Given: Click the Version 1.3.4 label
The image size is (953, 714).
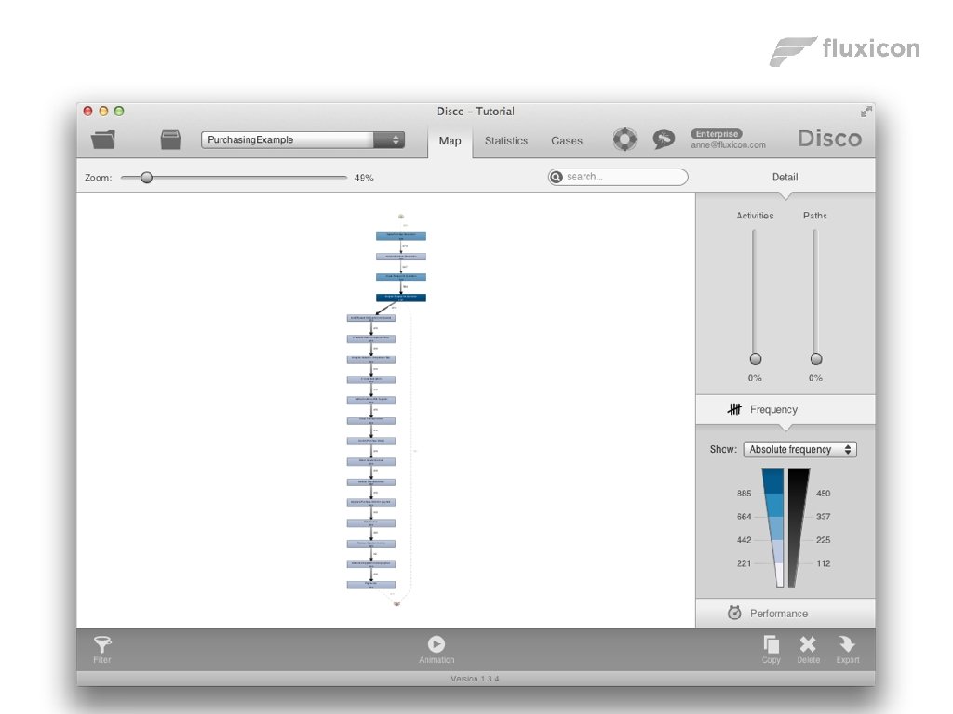Looking at the screenshot, I should [475, 678].
